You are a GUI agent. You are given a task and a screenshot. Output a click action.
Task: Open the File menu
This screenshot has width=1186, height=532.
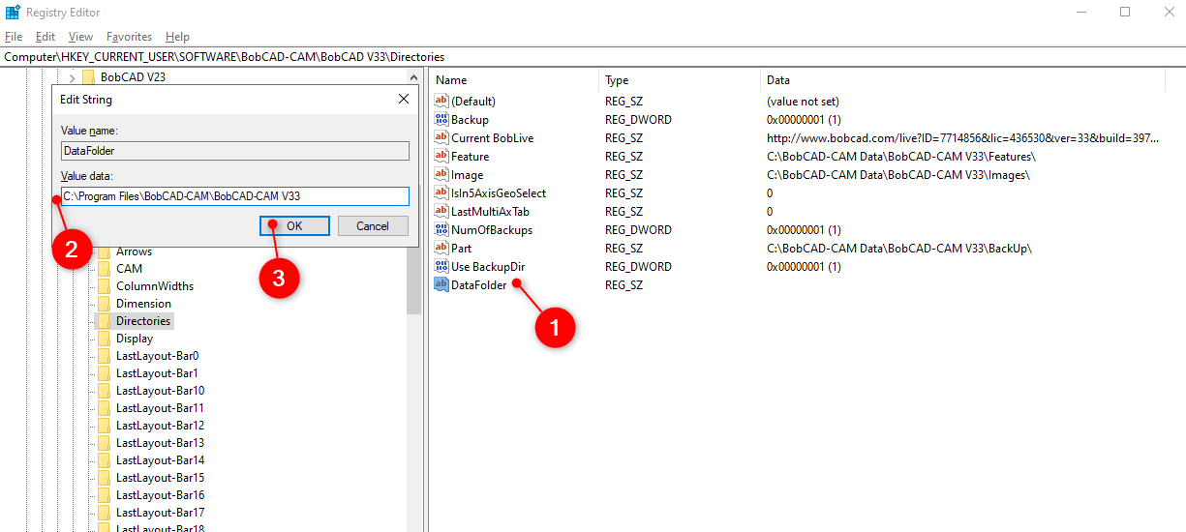point(14,37)
